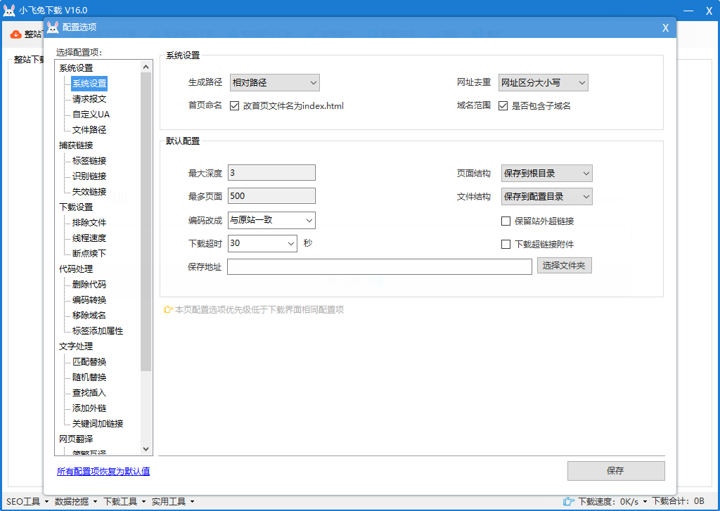
Task: Select 添加外链 in the config tree
Action: pos(89,408)
